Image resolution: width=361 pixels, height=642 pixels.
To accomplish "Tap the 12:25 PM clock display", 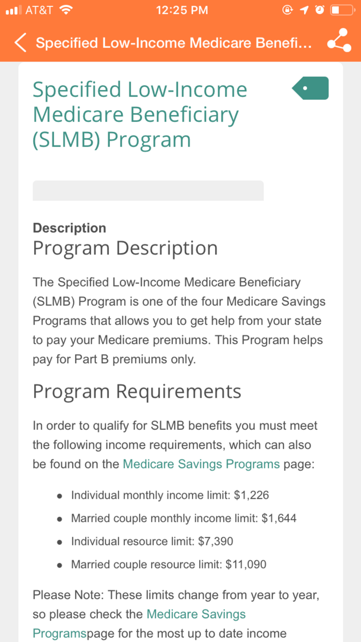I will (182, 9).
